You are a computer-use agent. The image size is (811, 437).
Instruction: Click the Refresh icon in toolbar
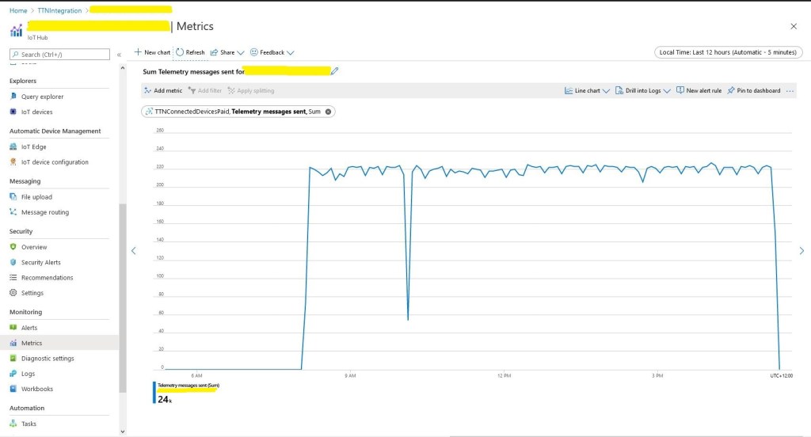[x=180, y=52]
